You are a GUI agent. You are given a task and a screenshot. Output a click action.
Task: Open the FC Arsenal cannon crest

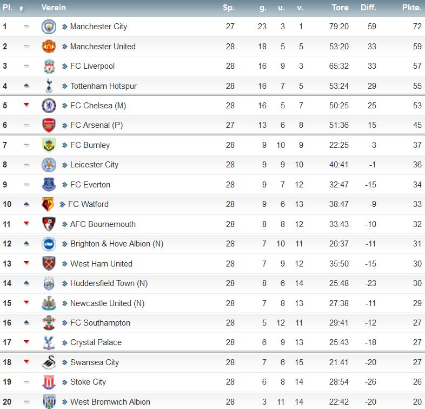point(49,125)
